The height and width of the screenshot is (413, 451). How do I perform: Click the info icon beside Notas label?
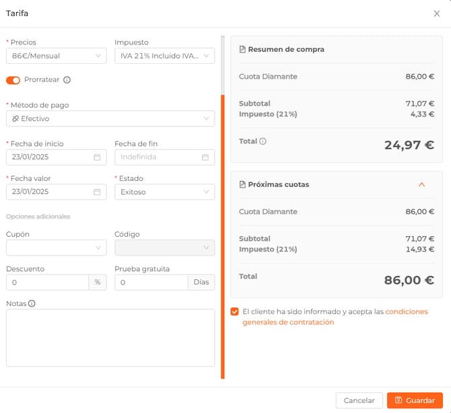point(32,303)
